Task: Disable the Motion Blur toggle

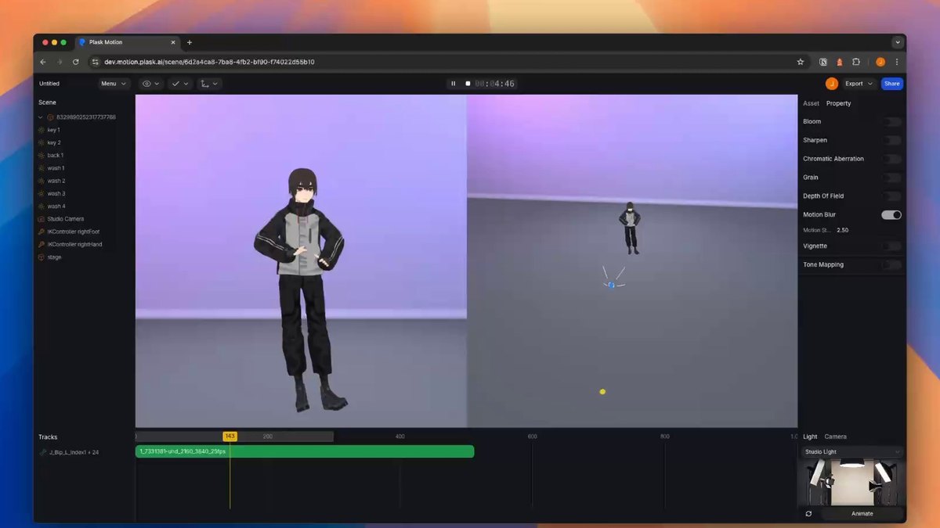Action: point(891,215)
